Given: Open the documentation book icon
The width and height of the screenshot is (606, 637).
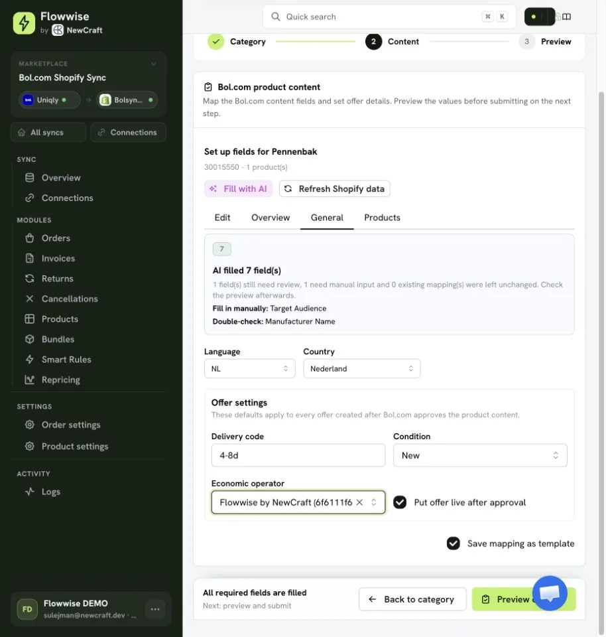Looking at the screenshot, I should pos(567,17).
